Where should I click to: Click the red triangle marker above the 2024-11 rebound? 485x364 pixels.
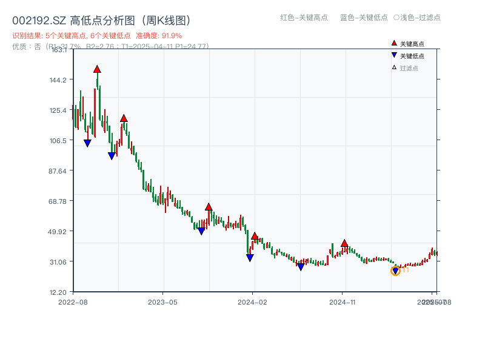tap(344, 242)
